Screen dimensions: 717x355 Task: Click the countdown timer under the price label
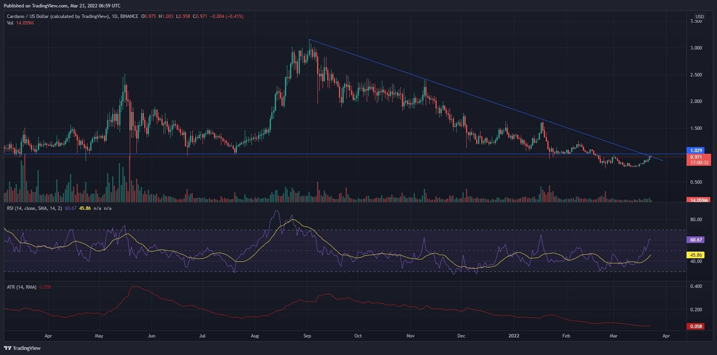700,162
